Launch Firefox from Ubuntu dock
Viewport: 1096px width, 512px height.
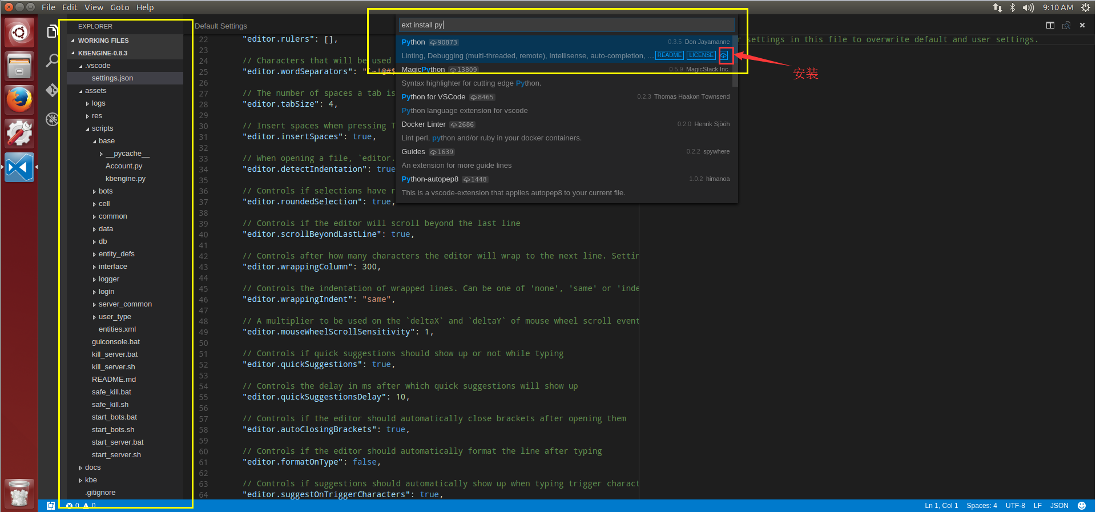point(19,100)
